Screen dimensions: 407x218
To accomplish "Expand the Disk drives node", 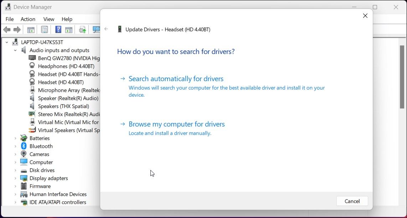I will tap(15, 170).
